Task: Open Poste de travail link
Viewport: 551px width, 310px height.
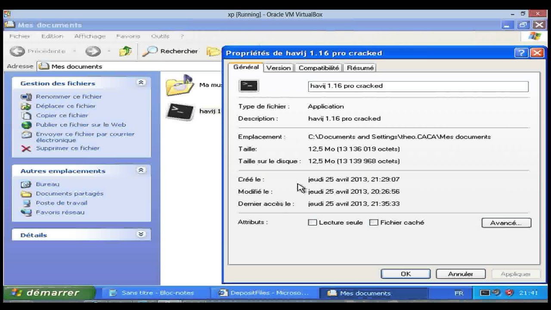Action: (62, 203)
